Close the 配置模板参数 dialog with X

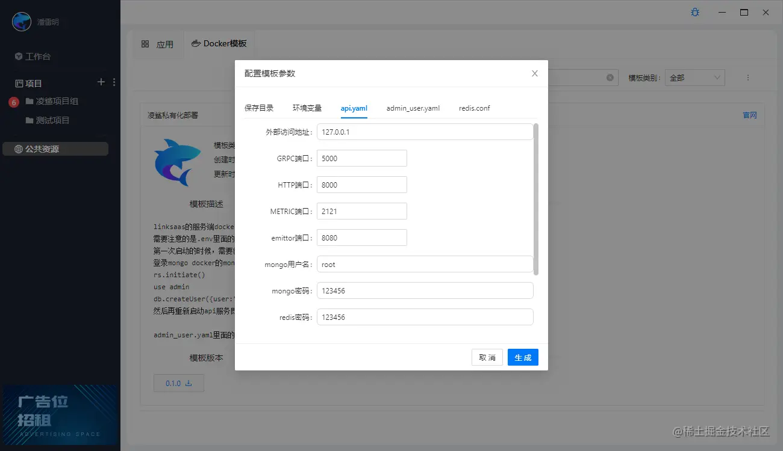pyautogui.click(x=534, y=73)
